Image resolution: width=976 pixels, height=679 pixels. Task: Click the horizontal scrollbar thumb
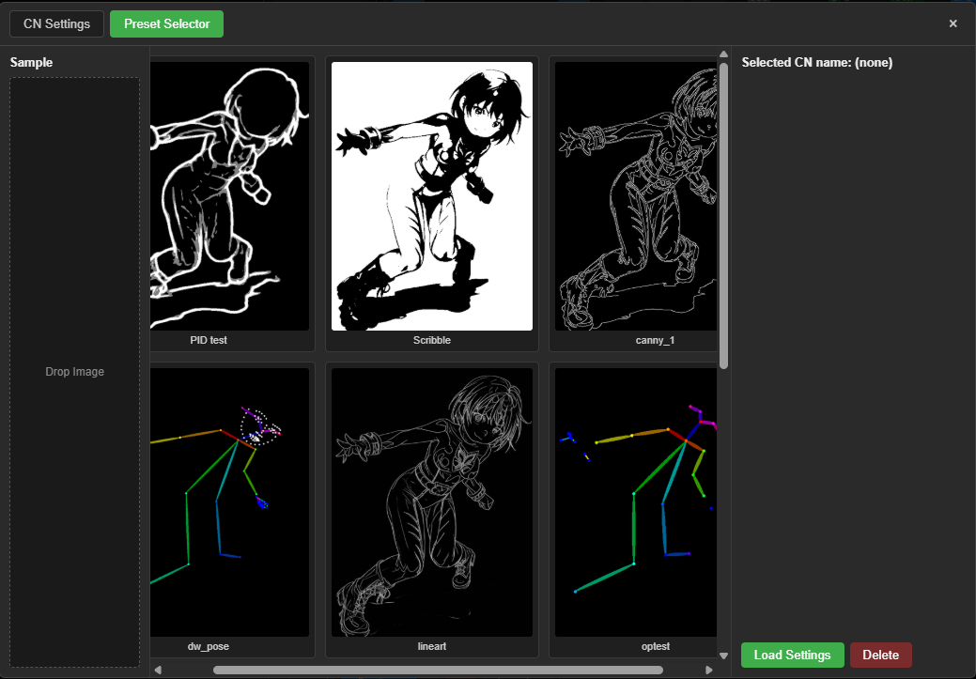pyautogui.click(x=438, y=671)
